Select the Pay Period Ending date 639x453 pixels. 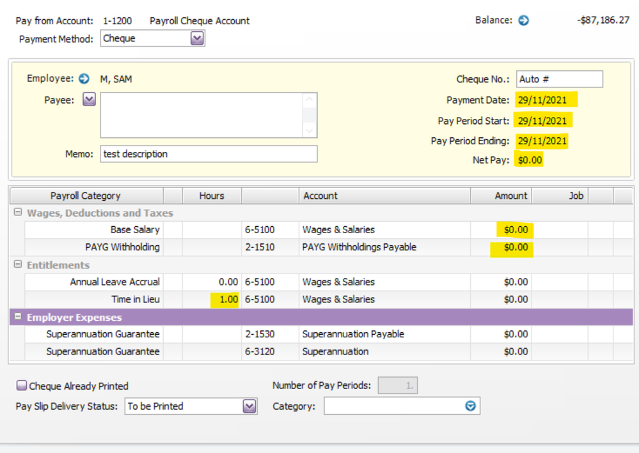543,141
